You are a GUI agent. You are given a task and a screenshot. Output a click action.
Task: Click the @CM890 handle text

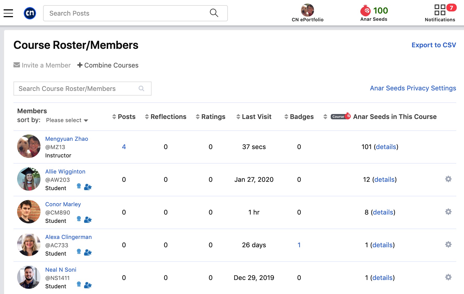click(x=58, y=212)
